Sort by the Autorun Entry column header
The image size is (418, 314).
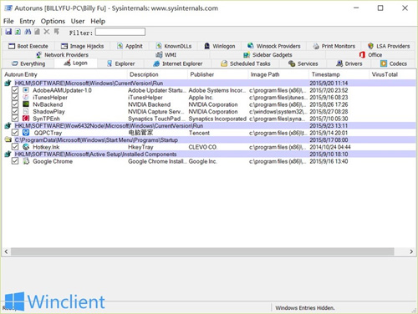64,74
